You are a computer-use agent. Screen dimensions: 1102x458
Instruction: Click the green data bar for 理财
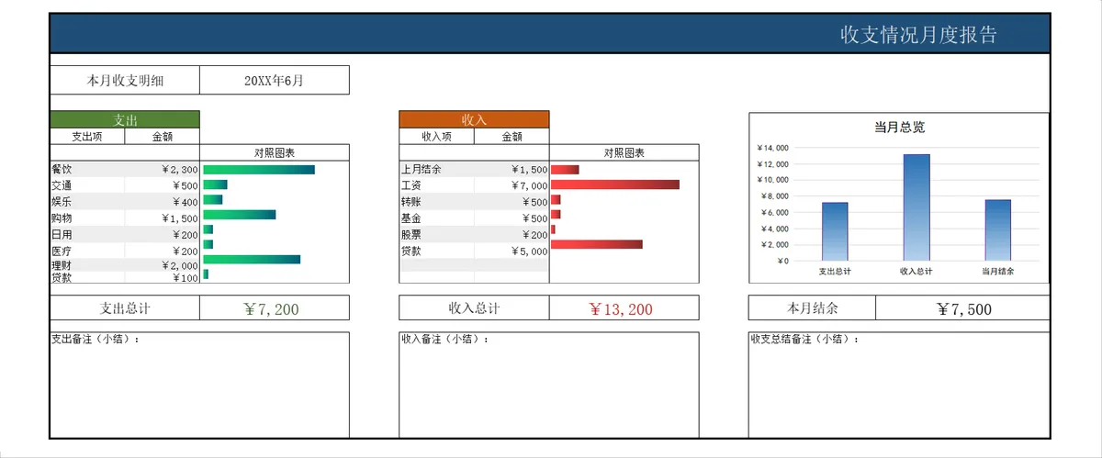click(252, 259)
